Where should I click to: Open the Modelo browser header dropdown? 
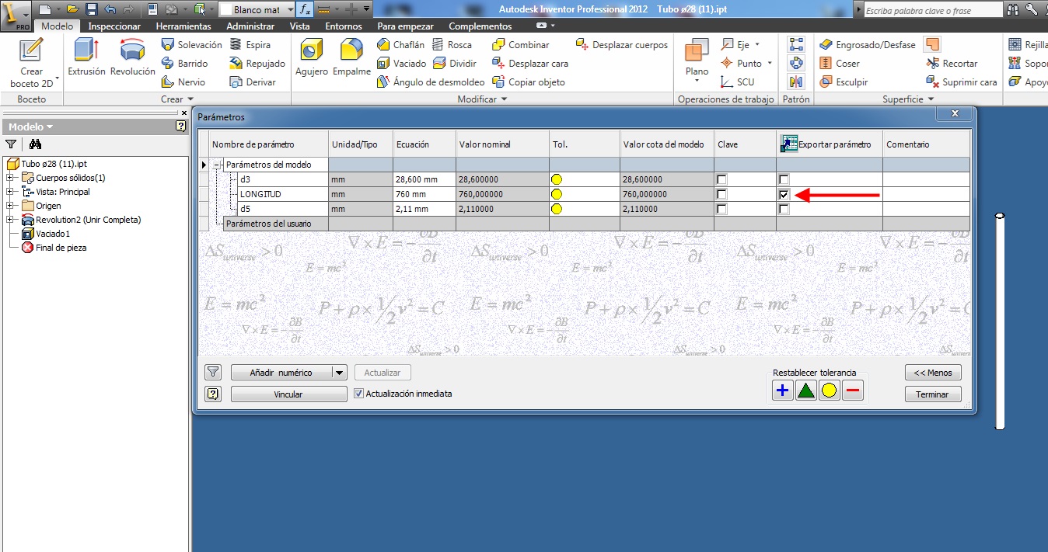pos(50,127)
